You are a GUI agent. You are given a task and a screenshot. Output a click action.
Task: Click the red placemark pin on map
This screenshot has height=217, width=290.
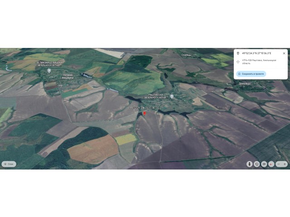click(145, 113)
